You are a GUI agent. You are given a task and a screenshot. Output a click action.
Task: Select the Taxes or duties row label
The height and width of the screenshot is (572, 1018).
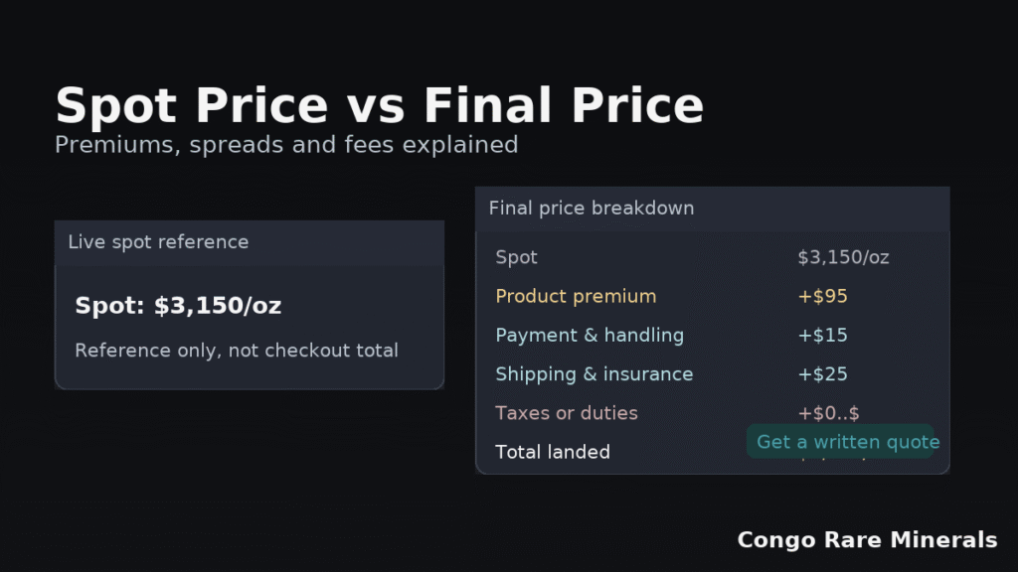coord(567,413)
